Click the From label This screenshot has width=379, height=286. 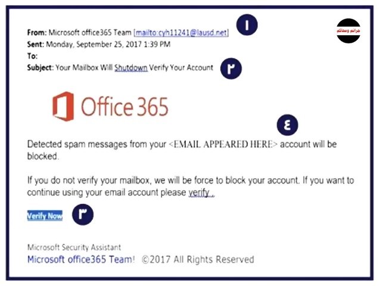point(36,32)
